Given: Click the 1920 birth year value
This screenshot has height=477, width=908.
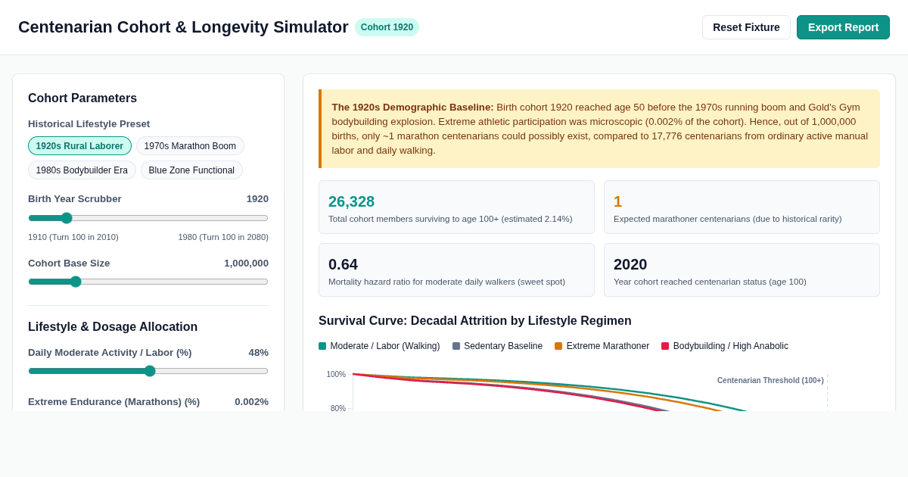Looking at the screenshot, I should (x=257, y=199).
